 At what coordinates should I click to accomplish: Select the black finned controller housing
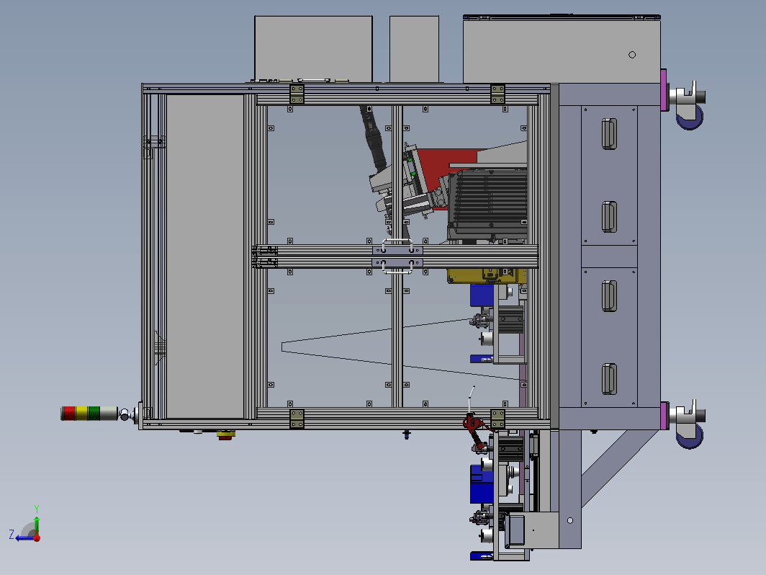click(x=487, y=205)
